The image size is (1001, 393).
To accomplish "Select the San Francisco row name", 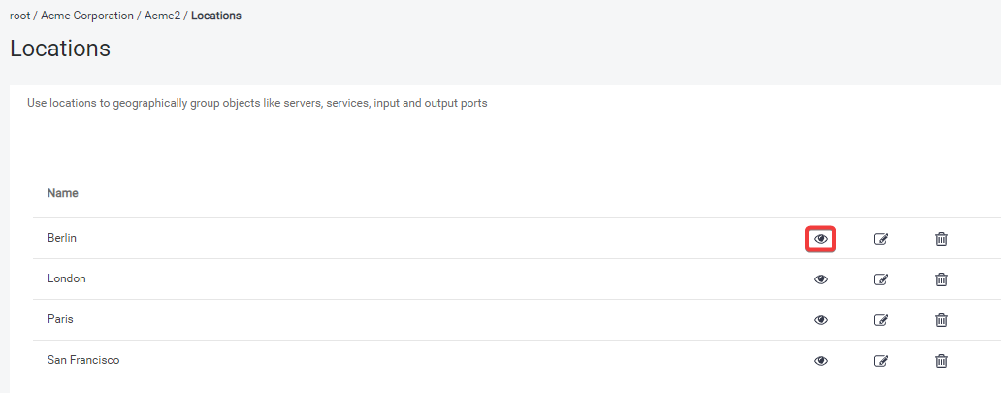I will [83, 360].
